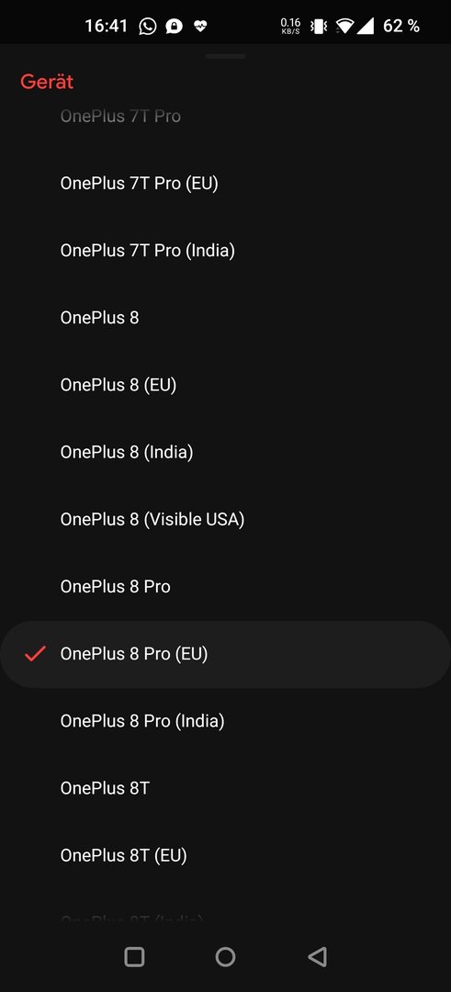Open recent apps with the square button
Image resolution: width=451 pixels, height=992 pixels.
pyautogui.click(x=134, y=956)
